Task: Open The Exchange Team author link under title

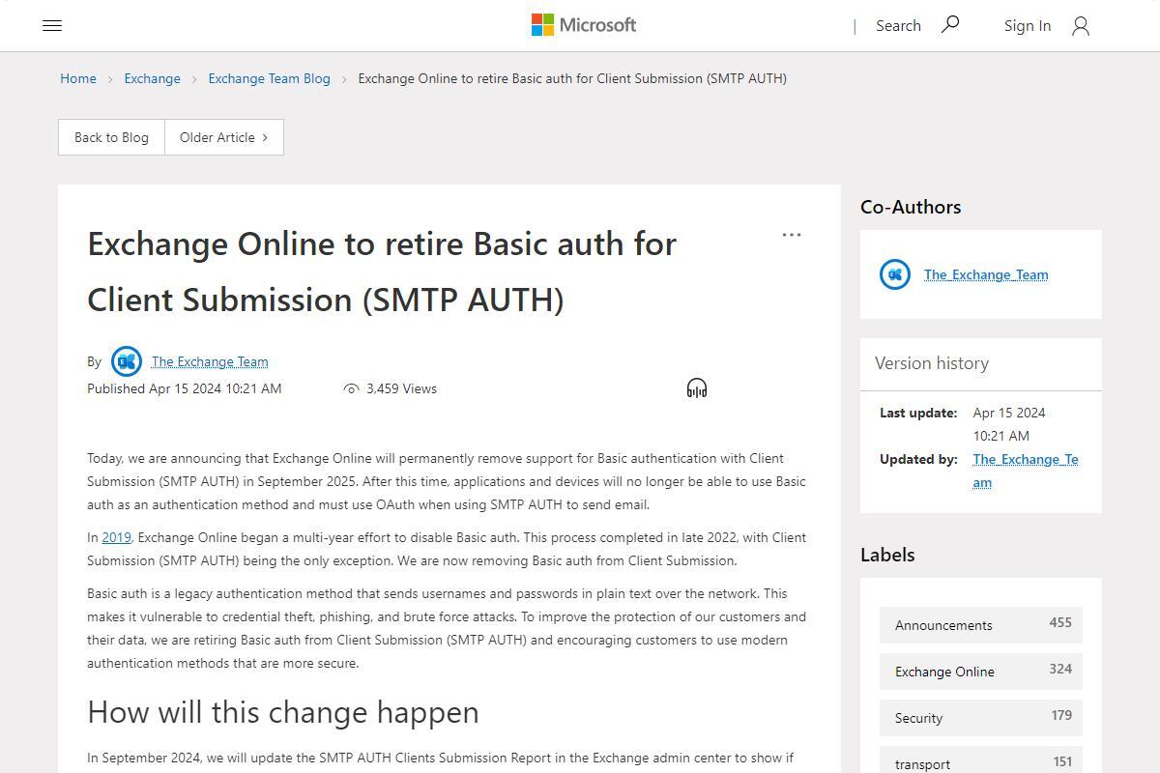Action: tap(210, 361)
